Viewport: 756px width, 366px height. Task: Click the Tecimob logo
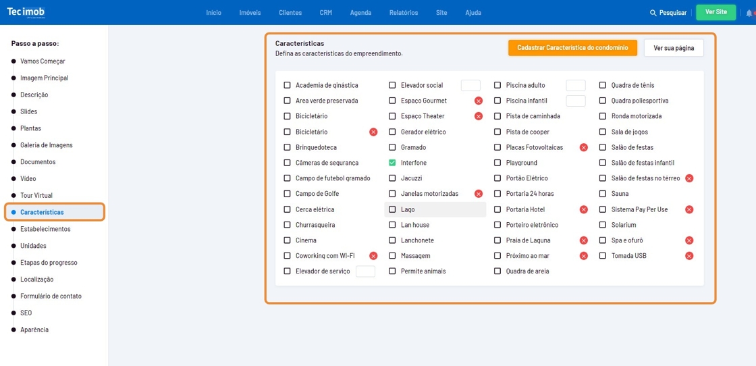coord(26,12)
